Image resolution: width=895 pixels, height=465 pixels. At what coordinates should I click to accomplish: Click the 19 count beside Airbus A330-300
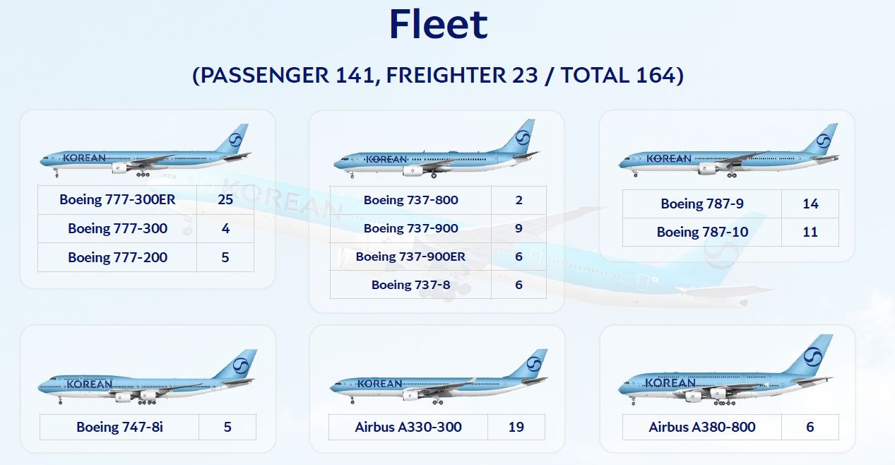(516, 428)
